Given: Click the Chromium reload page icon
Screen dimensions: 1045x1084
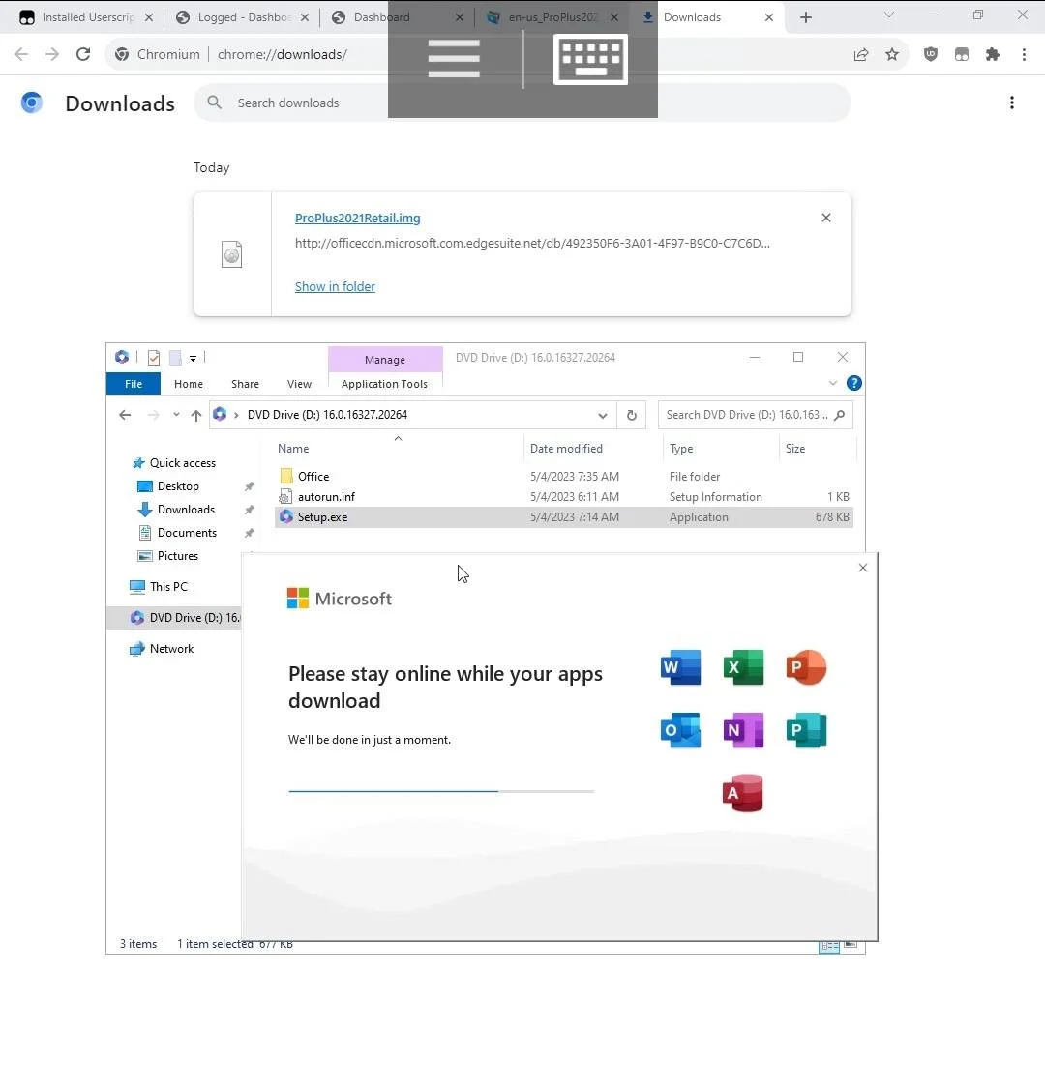Looking at the screenshot, I should pos(83,54).
